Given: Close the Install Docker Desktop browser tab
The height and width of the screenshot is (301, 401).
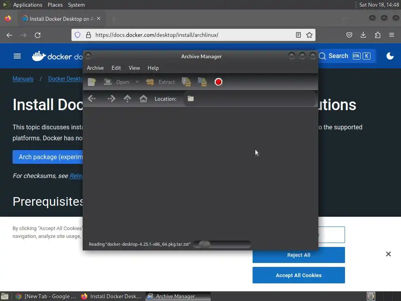Looking at the screenshot, I should 99,19.
